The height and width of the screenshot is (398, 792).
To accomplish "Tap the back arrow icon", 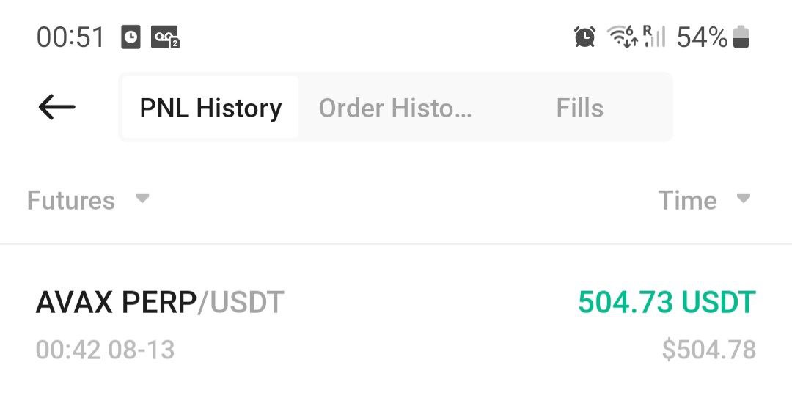I will [x=57, y=108].
